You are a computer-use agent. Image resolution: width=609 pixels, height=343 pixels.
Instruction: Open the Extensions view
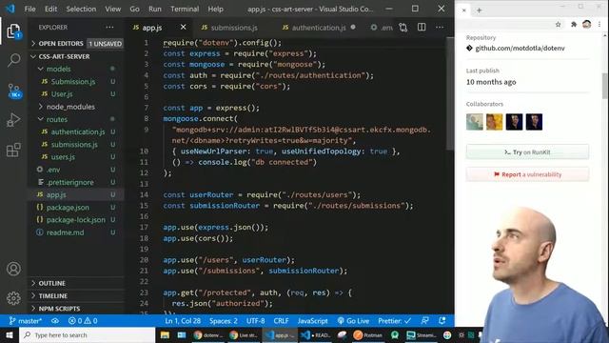click(13, 150)
